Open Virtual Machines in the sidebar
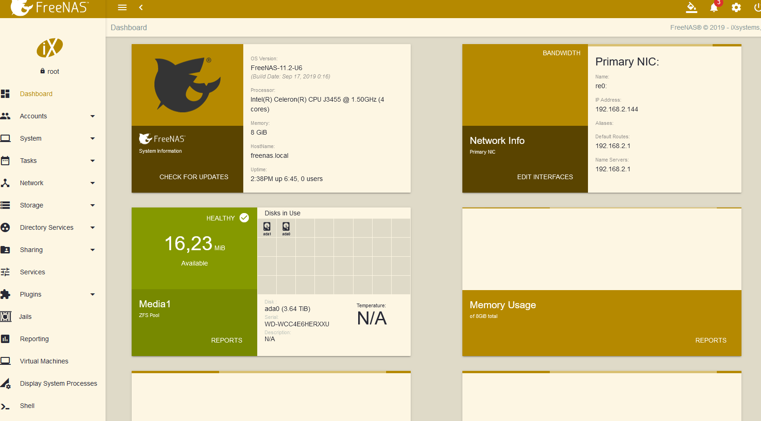The image size is (761, 421). (44, 361)
